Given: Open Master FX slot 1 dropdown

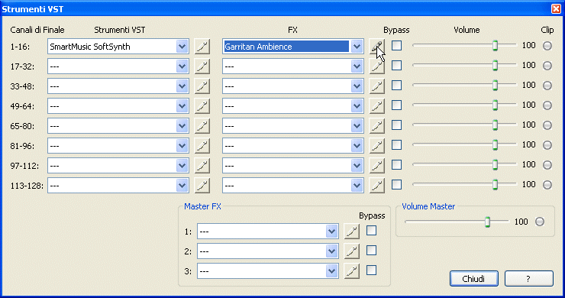Looking at the screenshot, I should (x=331, y=232).
